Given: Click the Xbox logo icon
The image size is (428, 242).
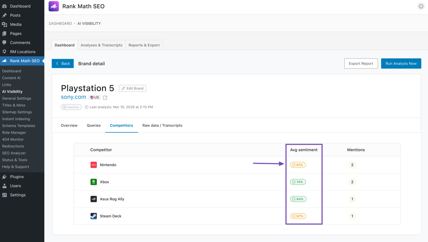Looking at the screenshot, I should (x=94, y=182).
